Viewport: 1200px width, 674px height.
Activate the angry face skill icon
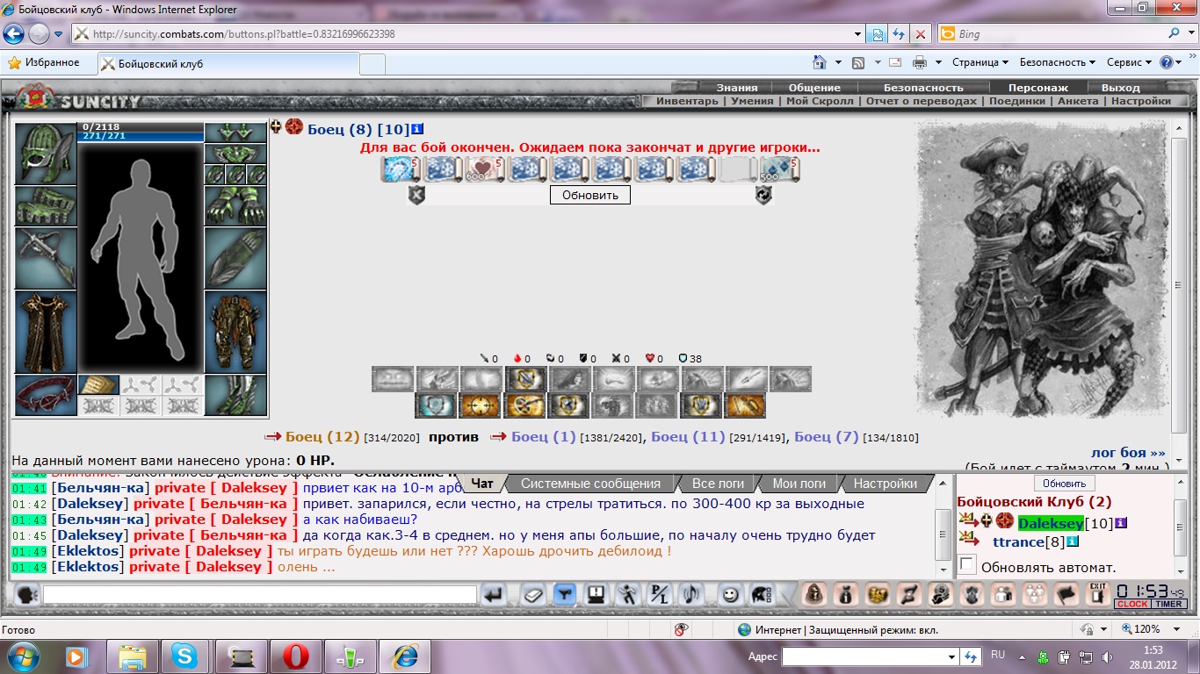point(393,379)
